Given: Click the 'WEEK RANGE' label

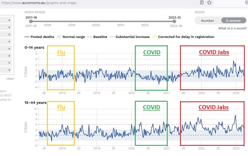Looking at the screenshot, I should [35, 12].
